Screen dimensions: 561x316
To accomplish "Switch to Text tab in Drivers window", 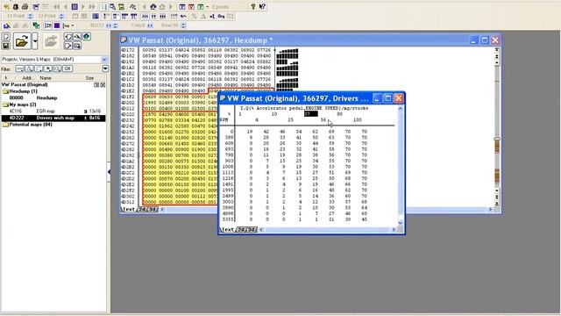I will click(228, 230).
